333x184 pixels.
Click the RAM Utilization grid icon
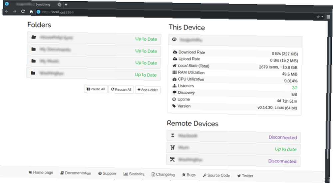[x=174, y=72]
